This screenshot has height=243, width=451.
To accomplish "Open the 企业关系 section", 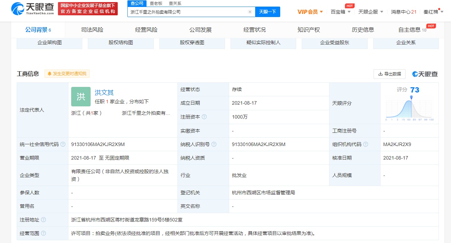I will [406, 43].
